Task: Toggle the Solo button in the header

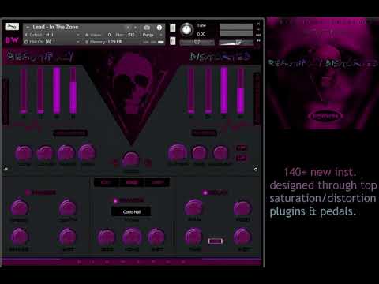Action: [173, 28]
